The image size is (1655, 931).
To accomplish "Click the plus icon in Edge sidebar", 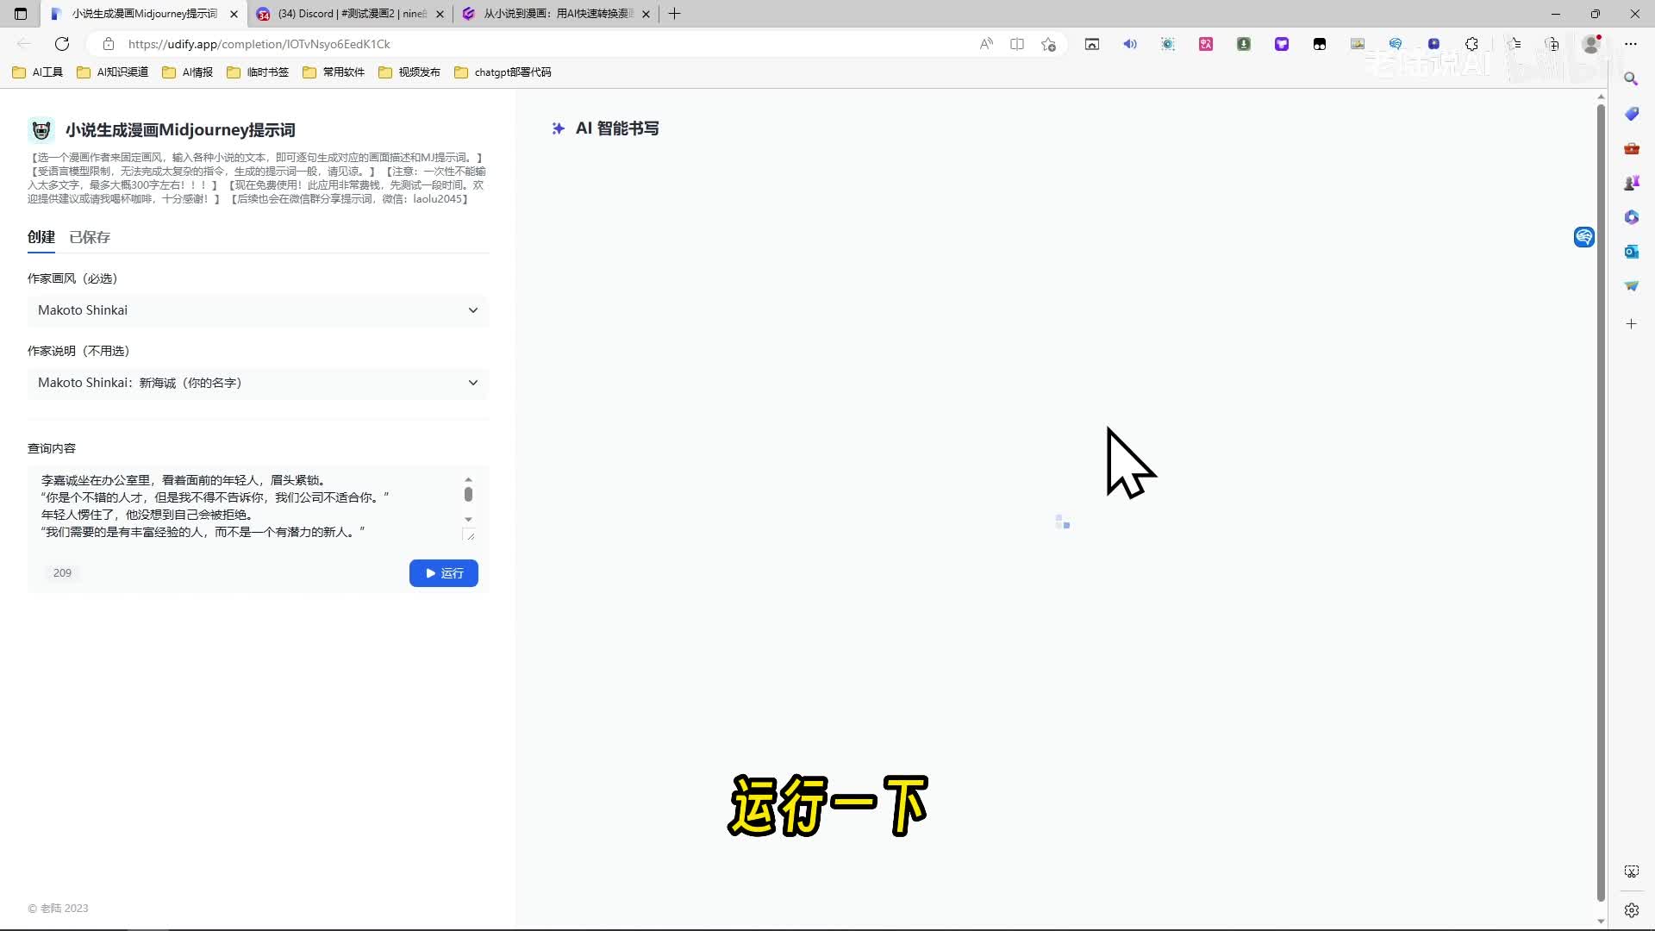I will [x=1631, y=324].
